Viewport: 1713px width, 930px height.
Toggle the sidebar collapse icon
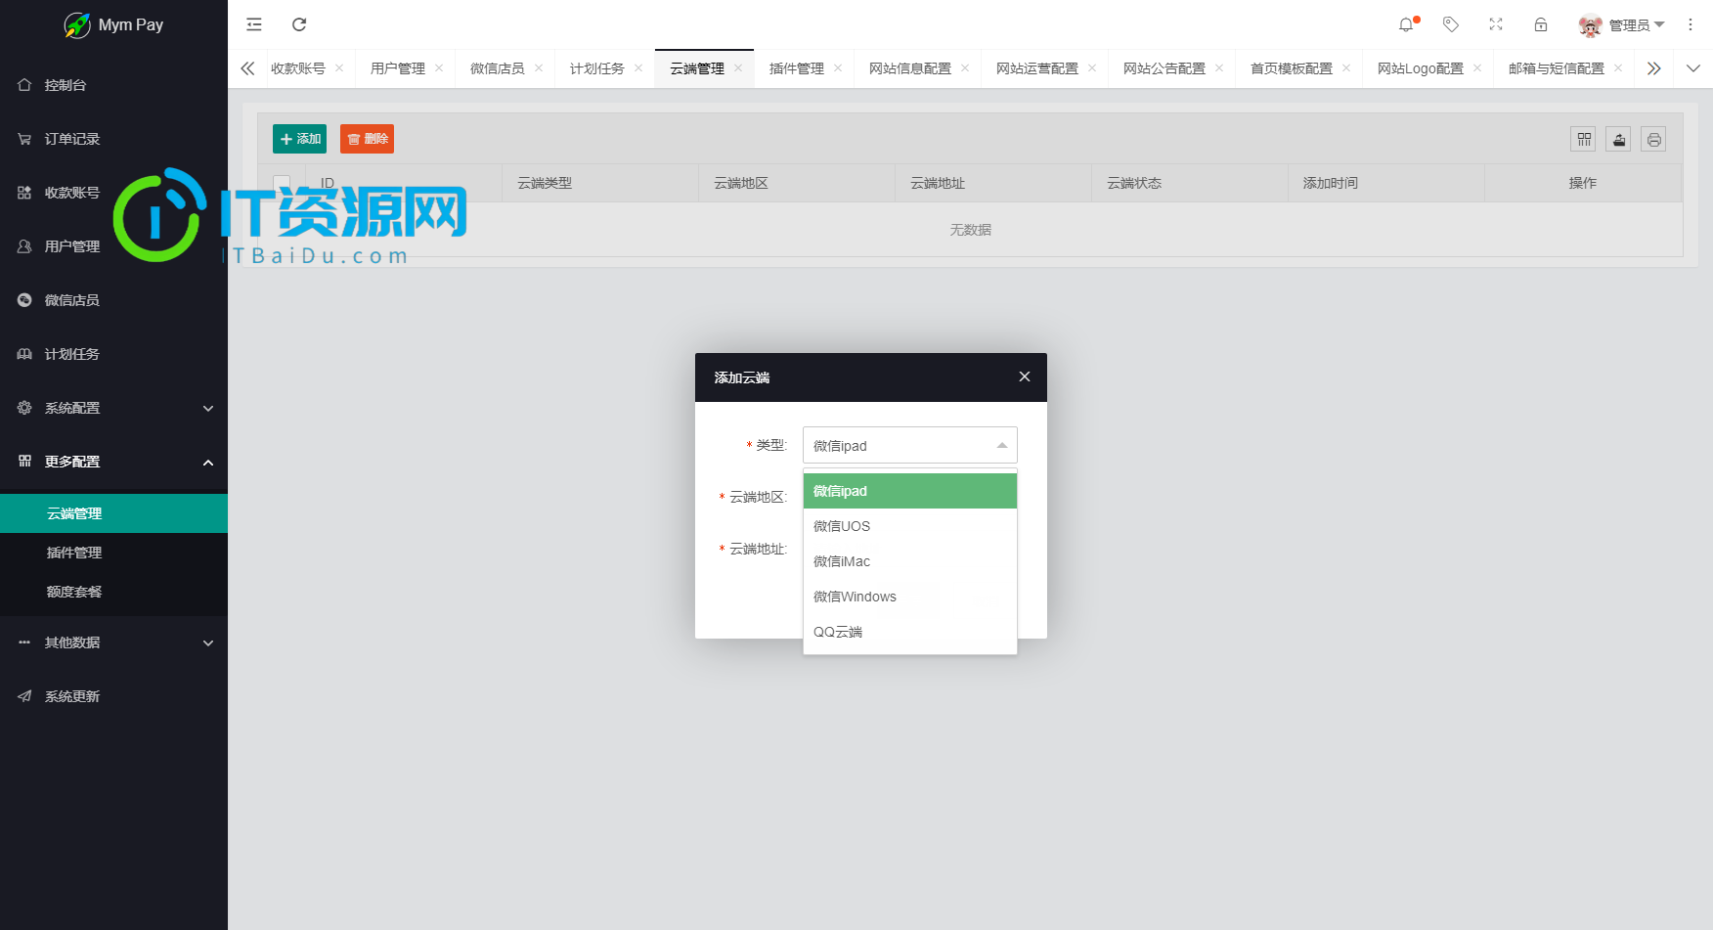254,24
